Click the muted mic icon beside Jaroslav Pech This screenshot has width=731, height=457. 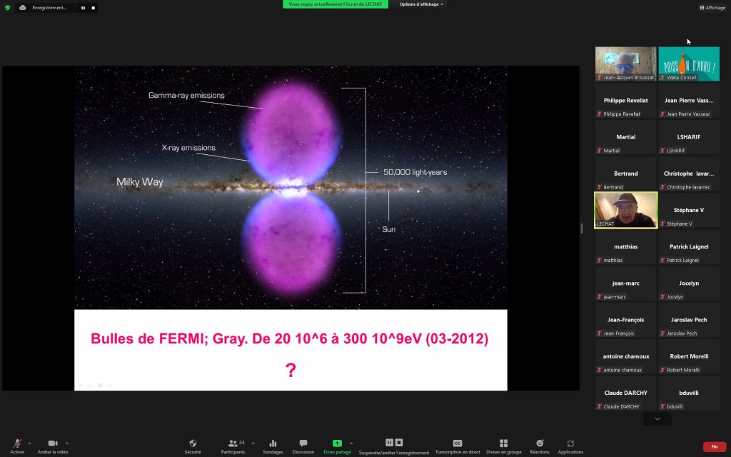pyautogui.click(x=662, y=333)
